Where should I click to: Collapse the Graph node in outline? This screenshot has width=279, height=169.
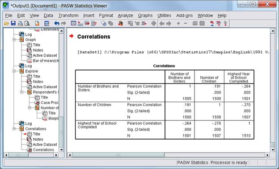click(x=14, y=40)
